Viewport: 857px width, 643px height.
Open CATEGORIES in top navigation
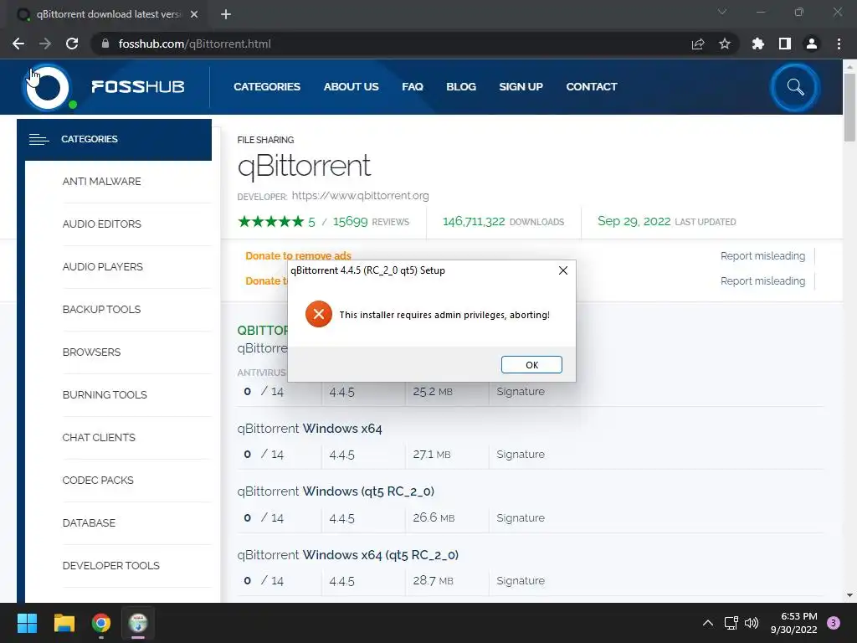(x=267, y=87)
